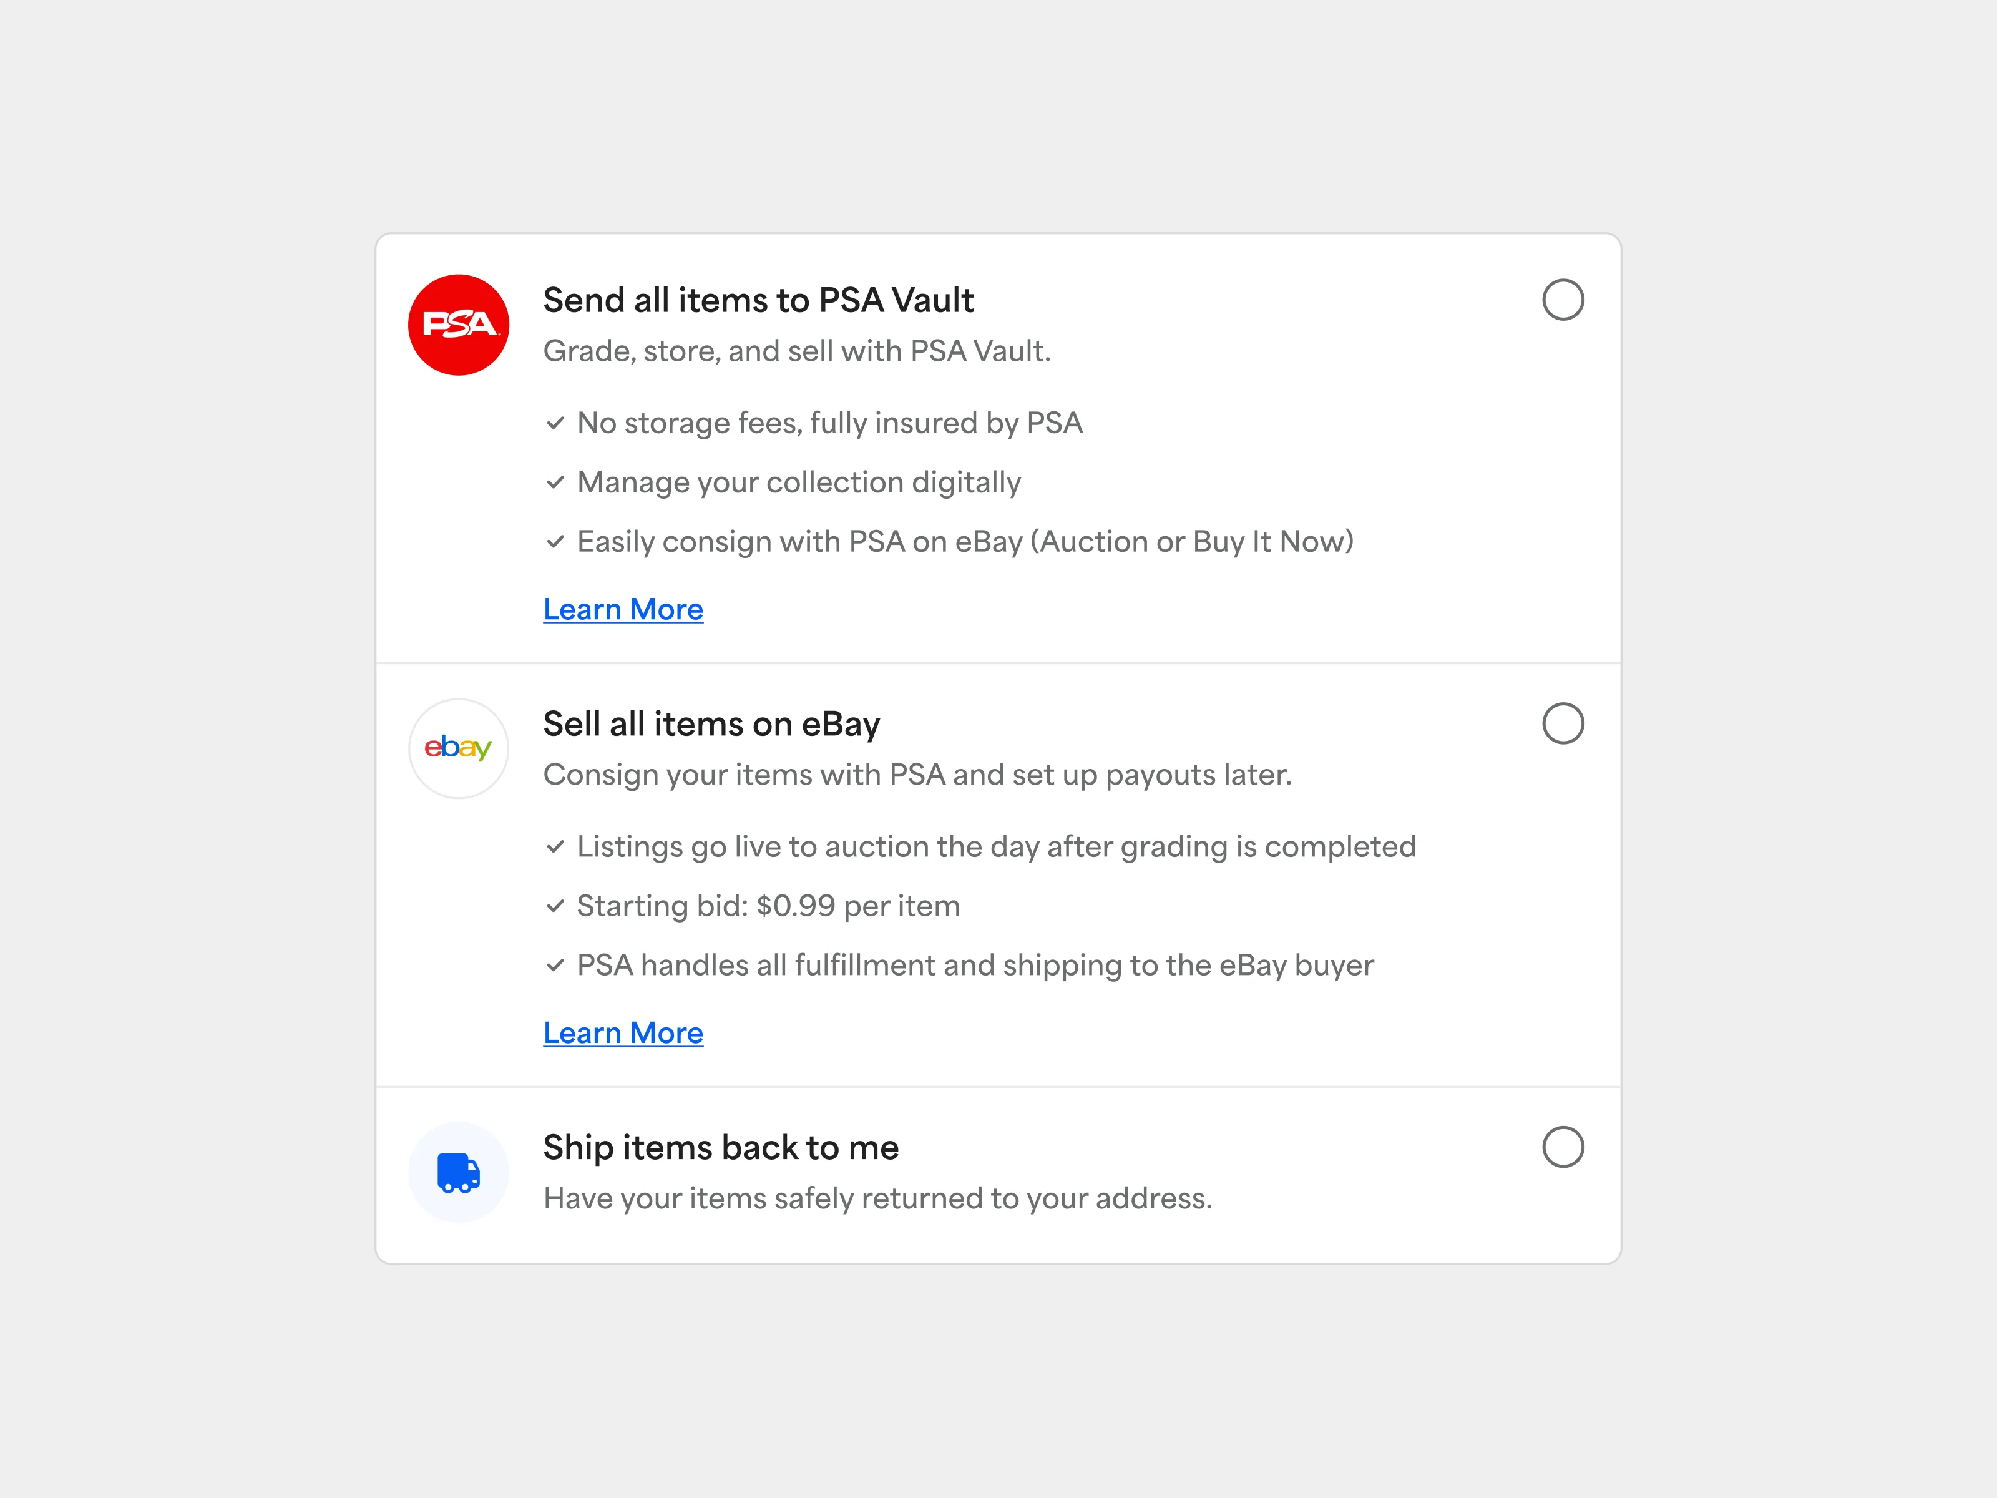Viewport: 1997px width, 1498px height.
Task: Click the Ship items back to me heading
Action: (720, 1148)
